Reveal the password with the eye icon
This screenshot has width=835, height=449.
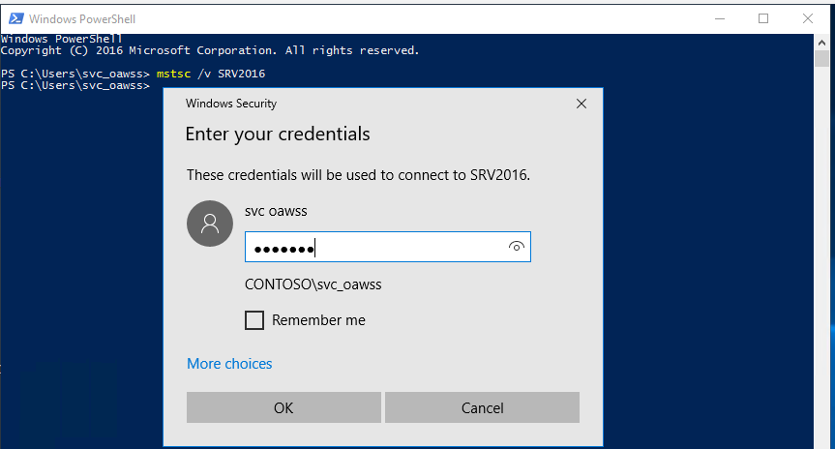517,248
